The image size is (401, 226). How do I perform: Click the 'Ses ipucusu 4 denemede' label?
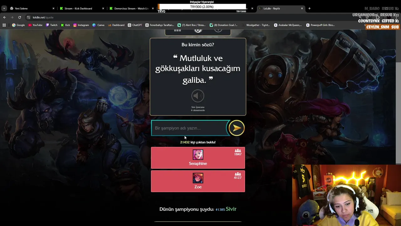(x=198, y=109)
